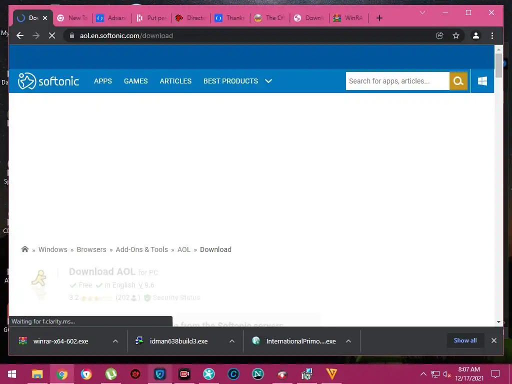Click Windows breadcrumb link

pos(52,249)
